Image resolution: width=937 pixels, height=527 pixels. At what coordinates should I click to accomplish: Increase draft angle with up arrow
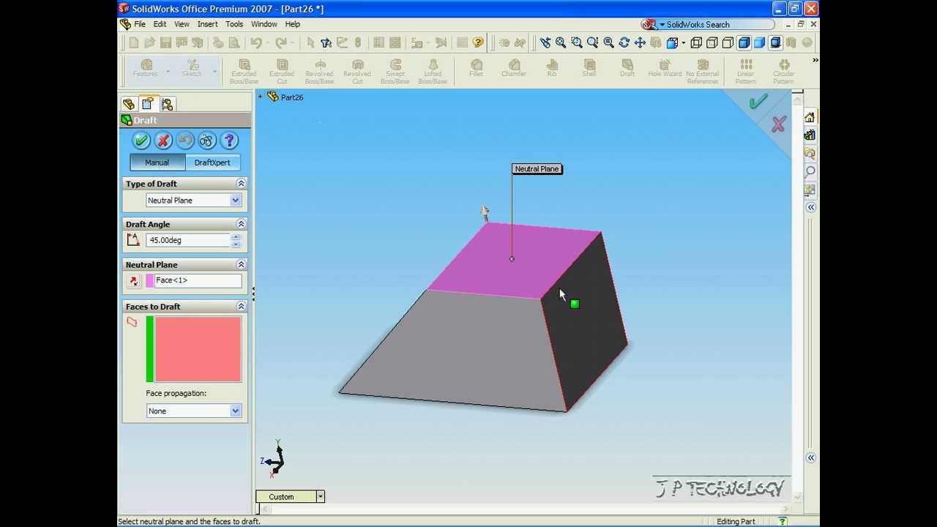[x=236, y=236]
